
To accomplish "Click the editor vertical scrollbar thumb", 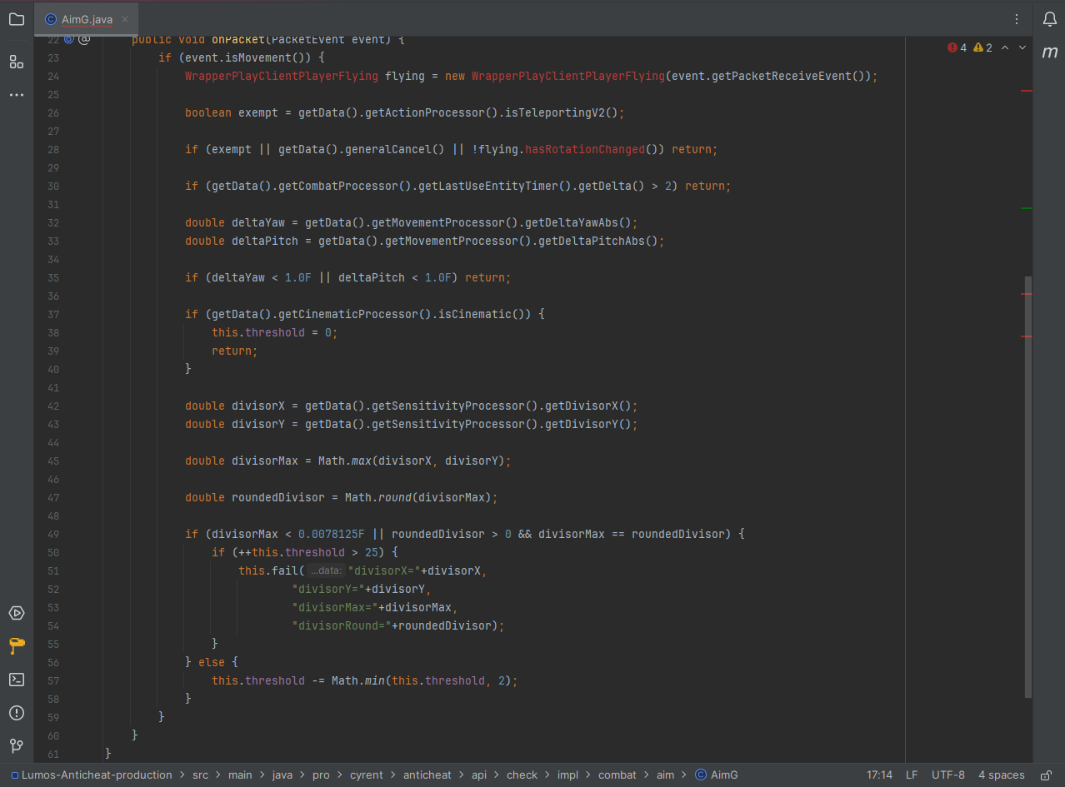I will [1027, 487].
